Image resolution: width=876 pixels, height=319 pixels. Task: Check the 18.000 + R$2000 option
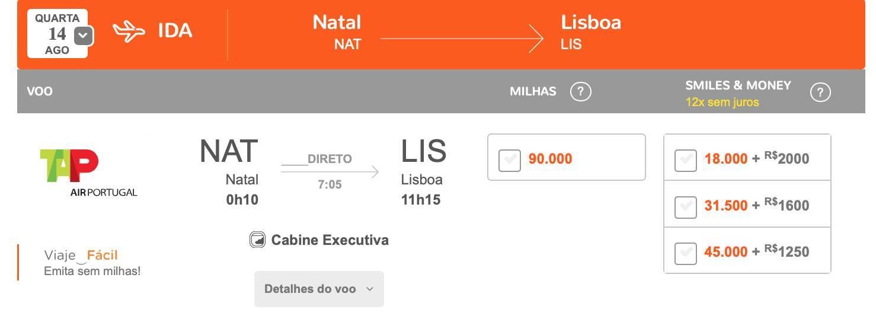click(x=686, y=160)
